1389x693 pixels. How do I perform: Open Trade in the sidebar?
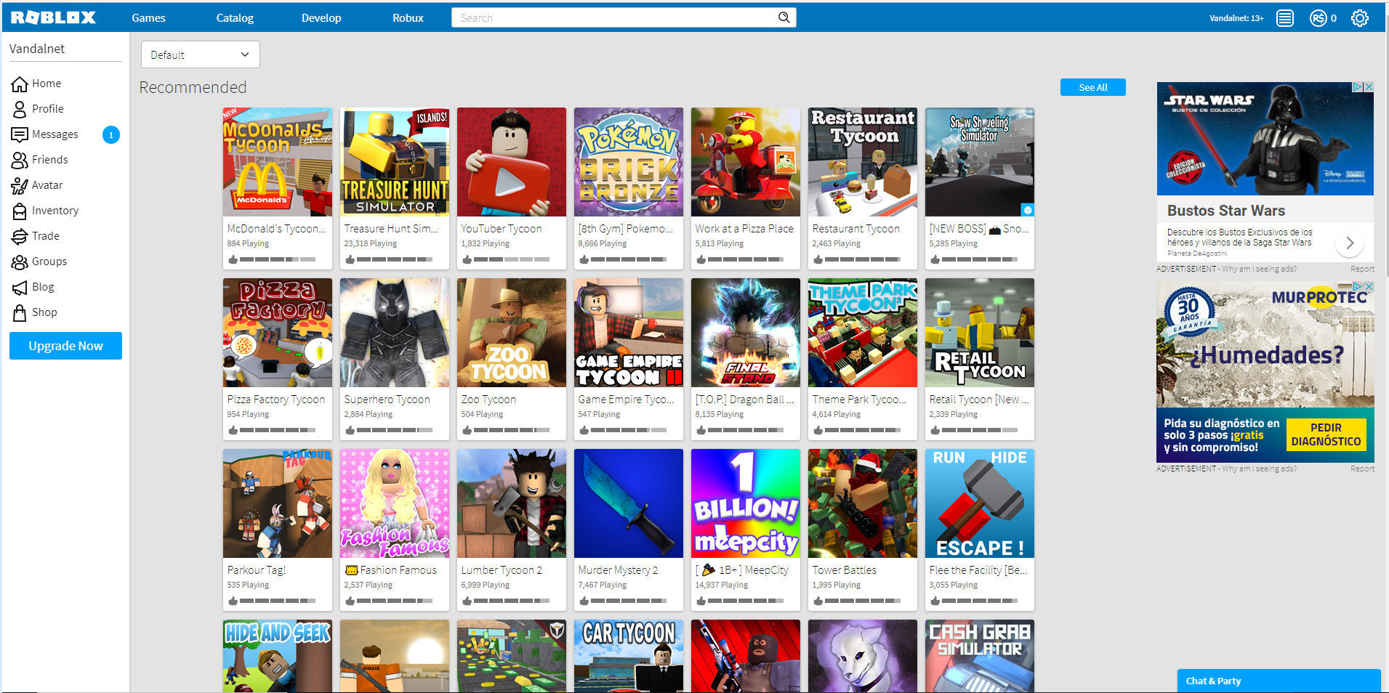[45, 236]
